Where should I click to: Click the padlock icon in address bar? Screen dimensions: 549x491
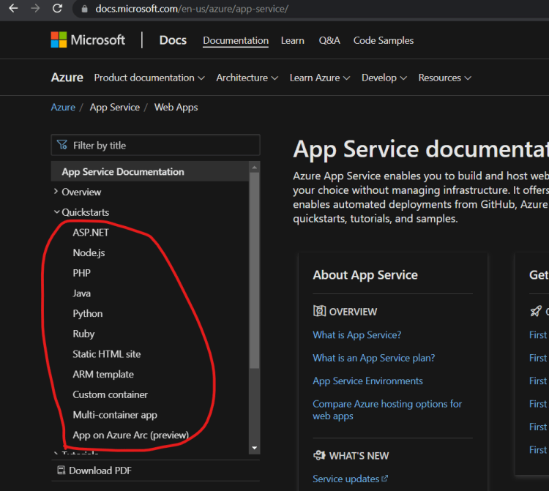click(84, 9)
